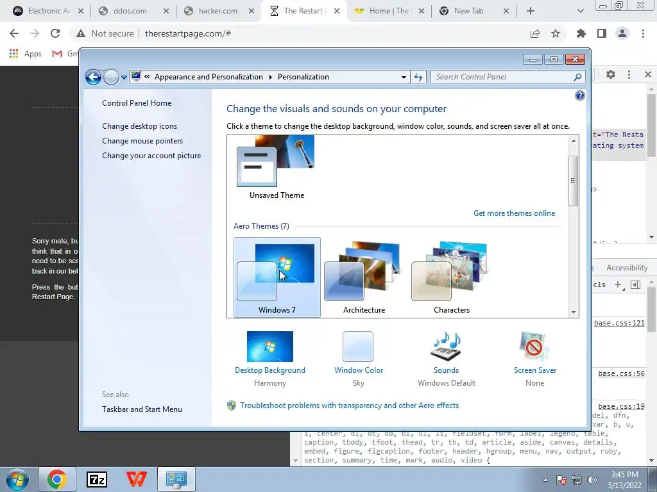Switch to the Home browser tab
The width and height of the screenshot is (657, 492).
(x=389, y=11)
